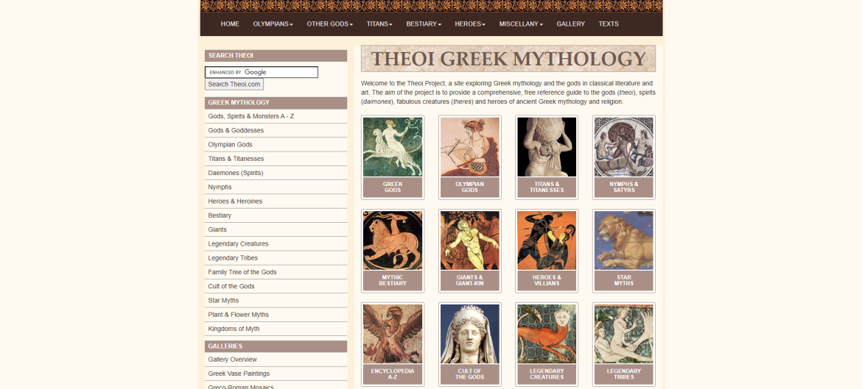This screenshot has height=389, width=862.
Task: Go to Home in navigation bar
Action: point(230,24)
